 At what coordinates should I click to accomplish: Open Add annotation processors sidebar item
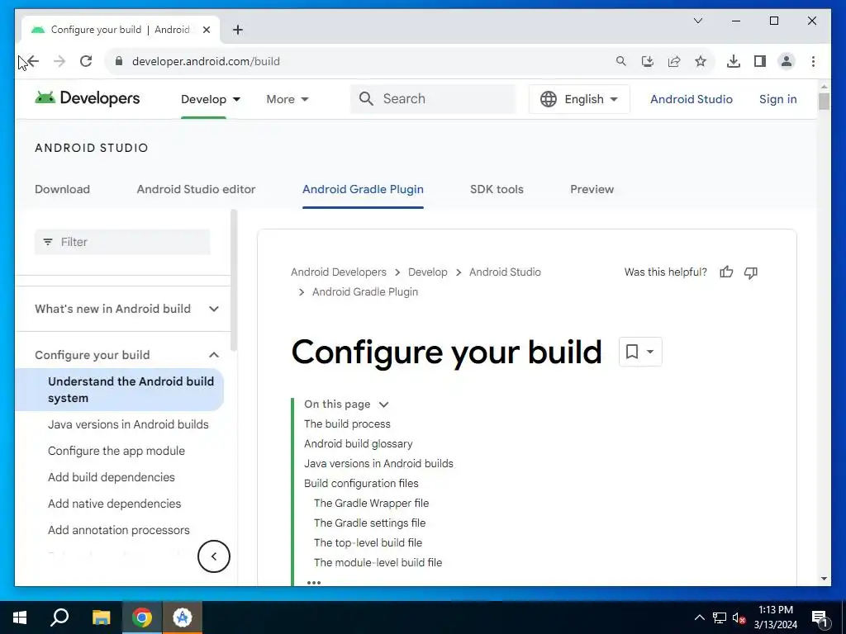[x=119, y=530]
